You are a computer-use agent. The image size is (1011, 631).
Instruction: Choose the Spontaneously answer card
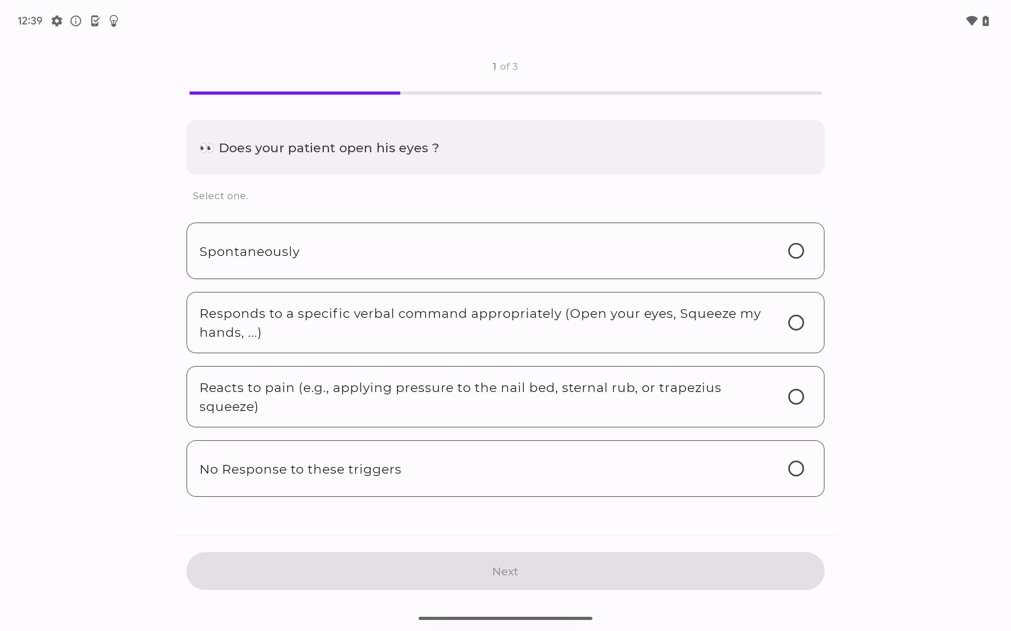point(505,251)
